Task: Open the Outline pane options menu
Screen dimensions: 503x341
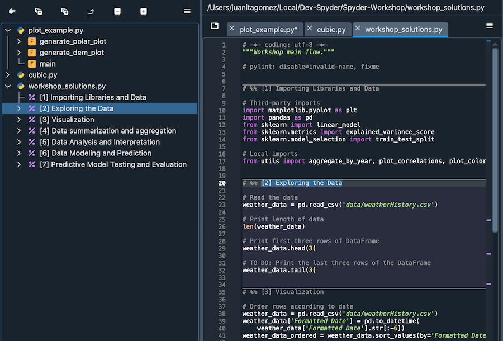Action: click(x=188, y=11)
